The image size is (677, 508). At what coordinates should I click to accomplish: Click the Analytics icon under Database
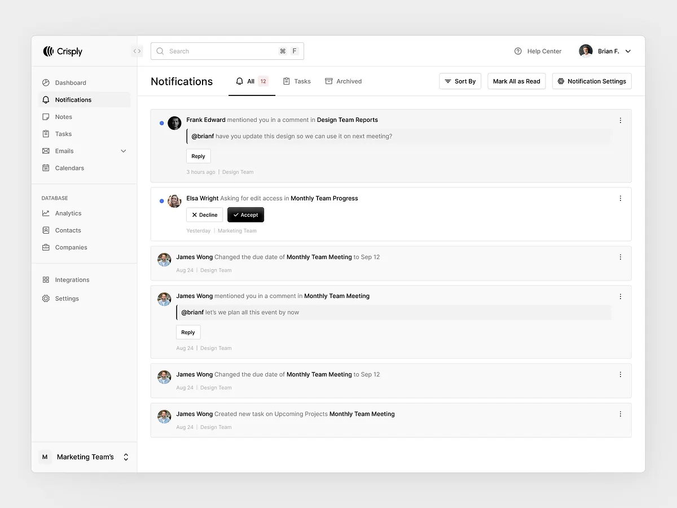[x=46, y=213]
